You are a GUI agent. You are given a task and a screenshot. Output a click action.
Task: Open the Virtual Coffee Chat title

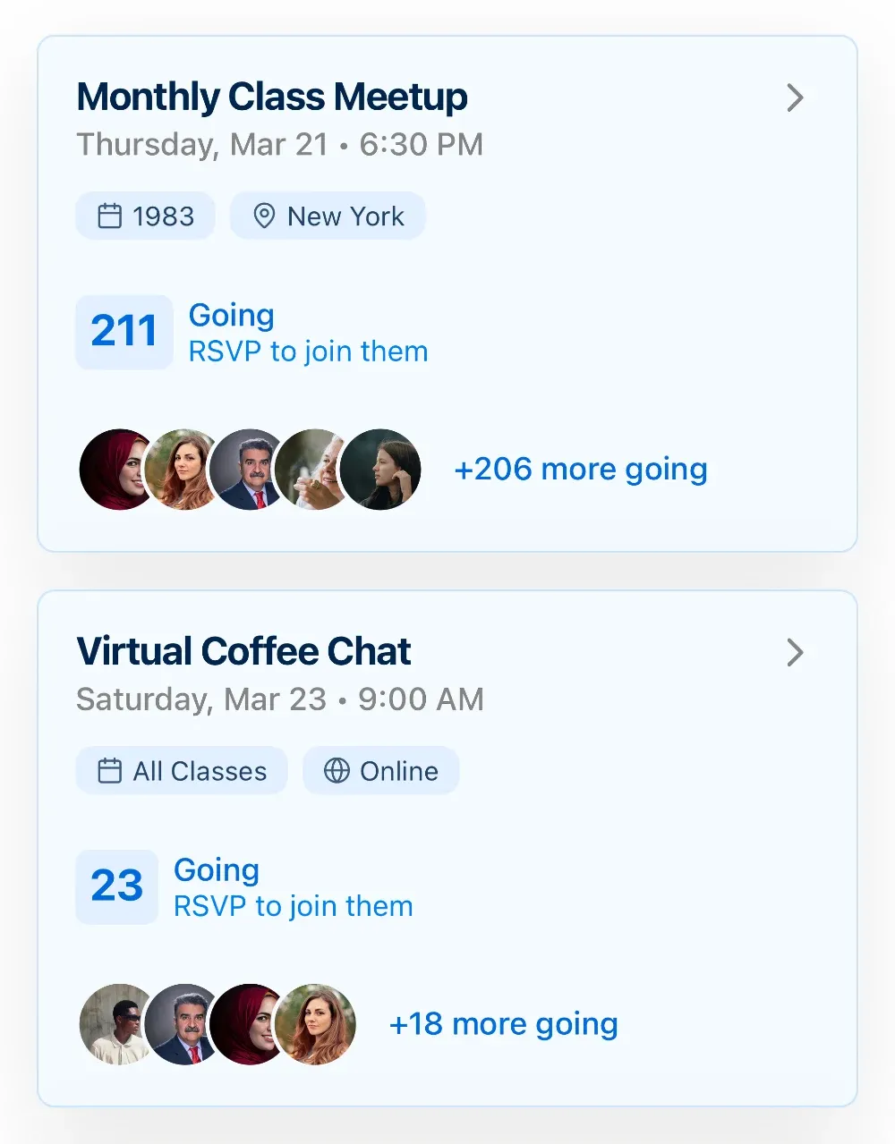point(243,650)
